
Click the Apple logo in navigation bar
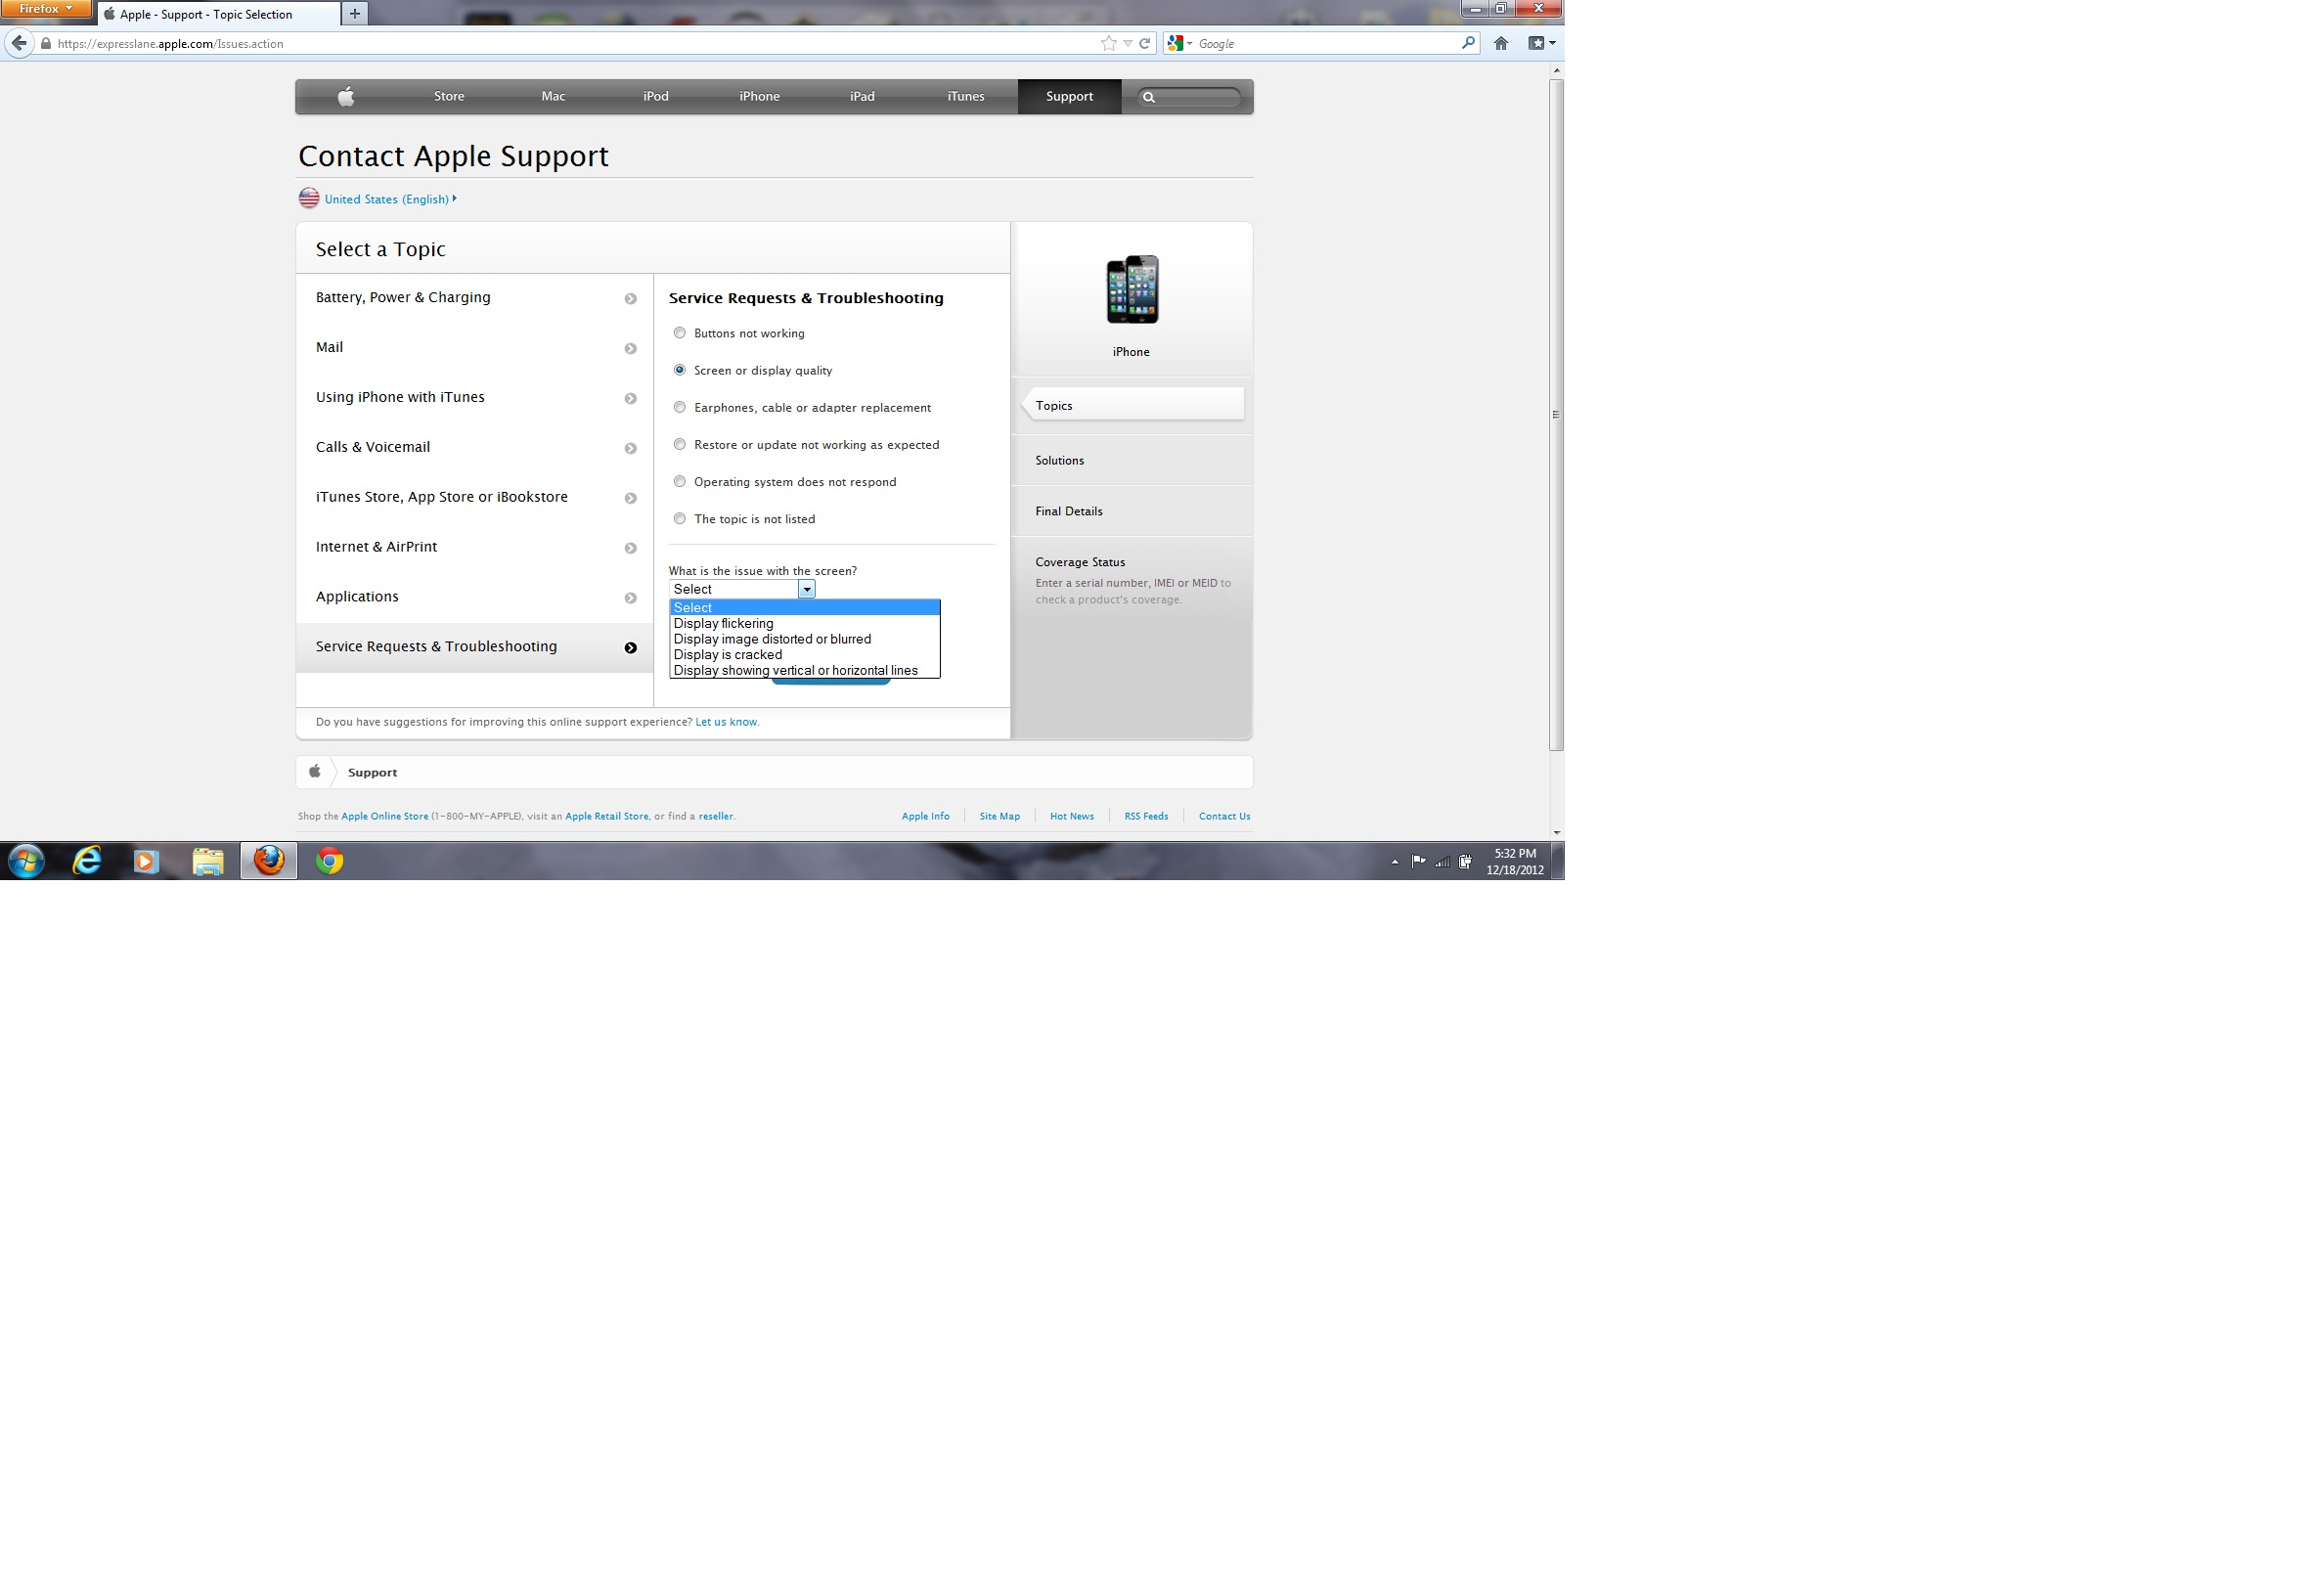[346, 96]
